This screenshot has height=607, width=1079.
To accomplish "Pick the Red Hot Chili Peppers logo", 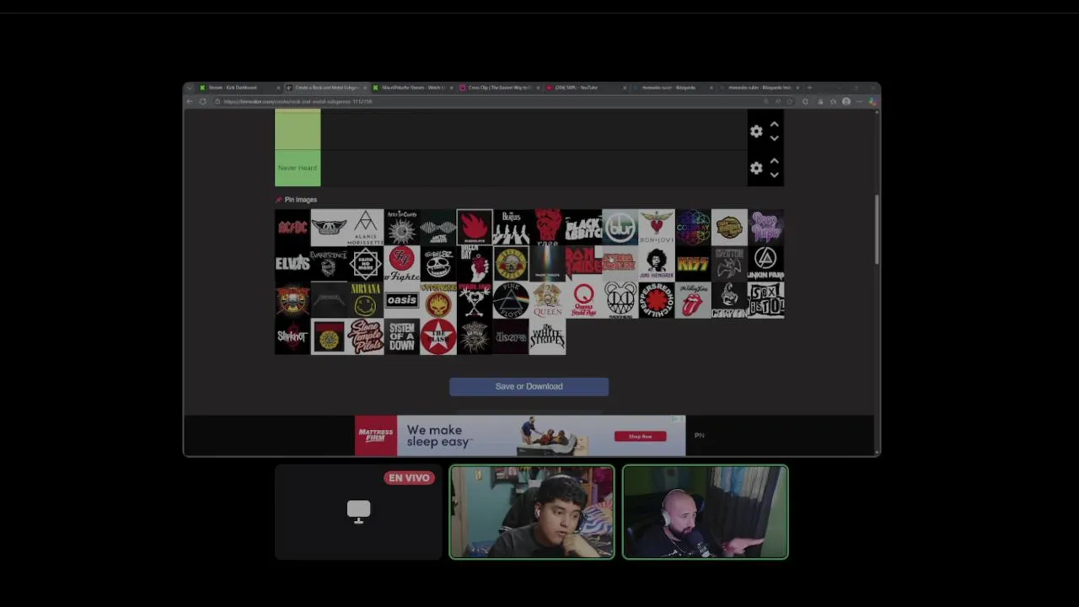I will click(x=657, y=300).
